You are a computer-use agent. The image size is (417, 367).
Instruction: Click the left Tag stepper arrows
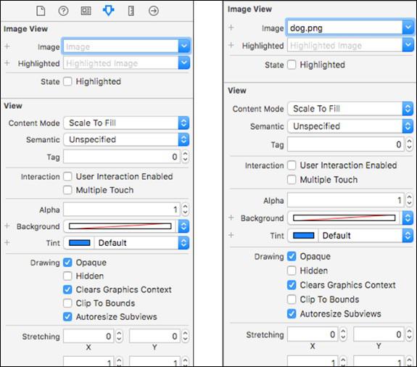(x=185, y=157)
